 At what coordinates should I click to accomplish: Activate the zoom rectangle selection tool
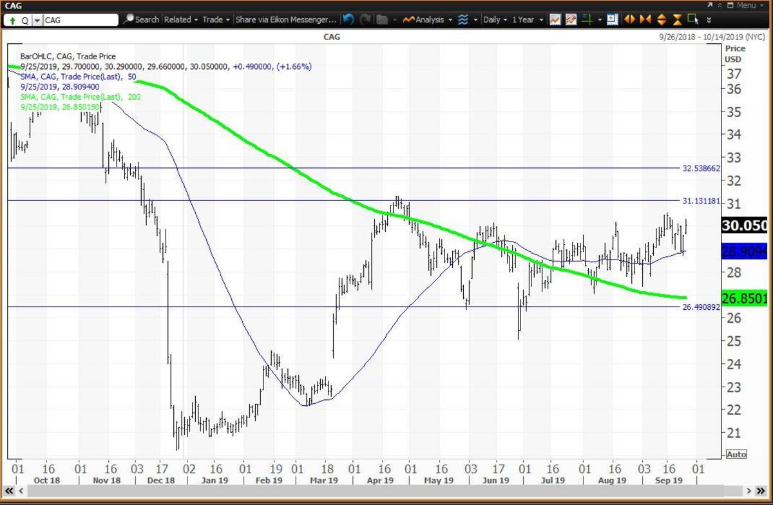(694, 19)
